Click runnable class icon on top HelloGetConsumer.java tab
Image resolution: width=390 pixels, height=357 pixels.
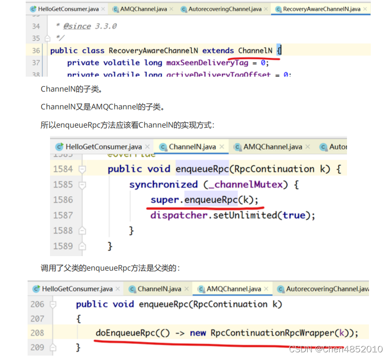(x=33, y=9)
